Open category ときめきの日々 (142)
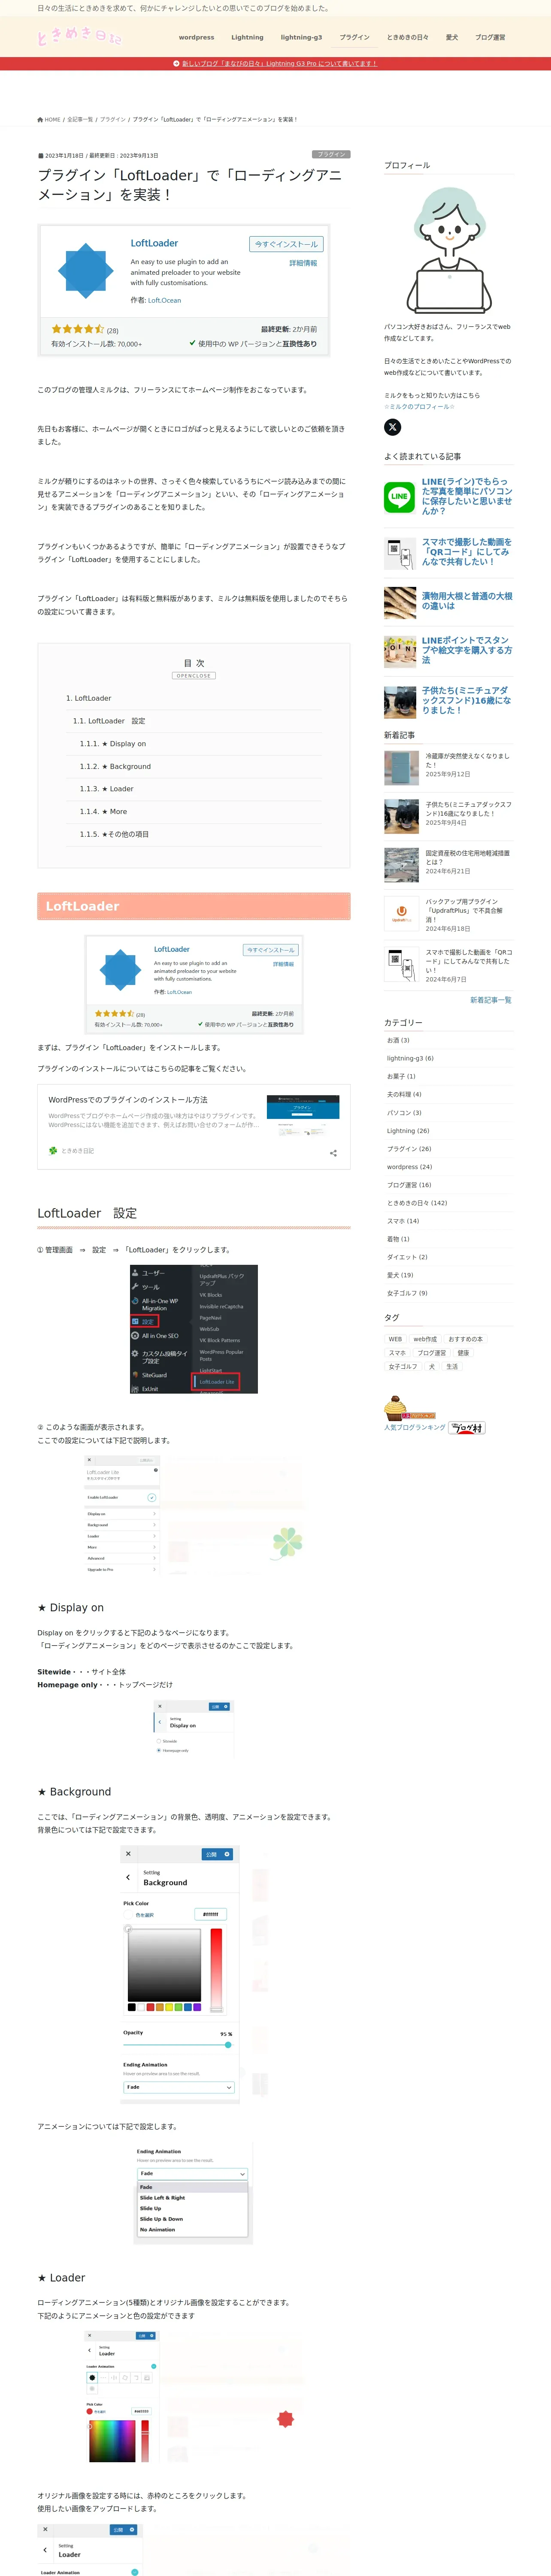 [x=417, y=1203]
